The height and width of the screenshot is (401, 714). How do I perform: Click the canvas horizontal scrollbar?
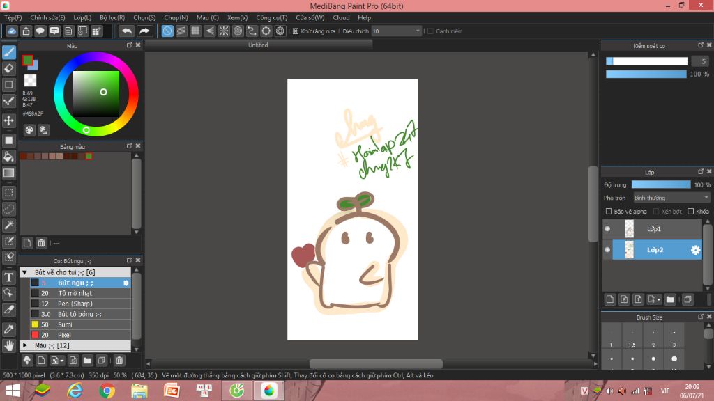pyautogui.click(x=376, y=363)
